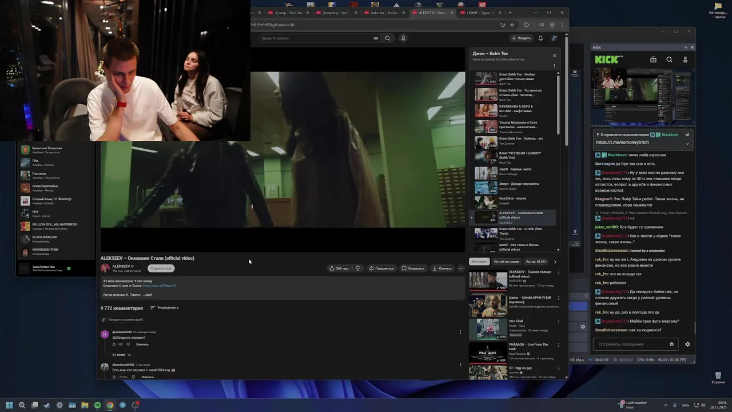Open Kick chat settings gear

pos(687,344)
